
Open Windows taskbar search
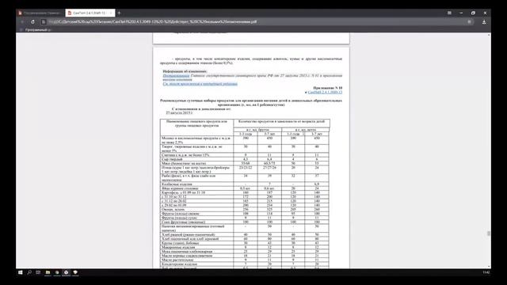(29, 272)
